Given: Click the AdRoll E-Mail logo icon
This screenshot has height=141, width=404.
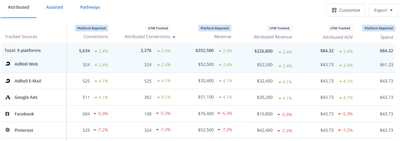Looking at the screenshot, I should point(8,81).
